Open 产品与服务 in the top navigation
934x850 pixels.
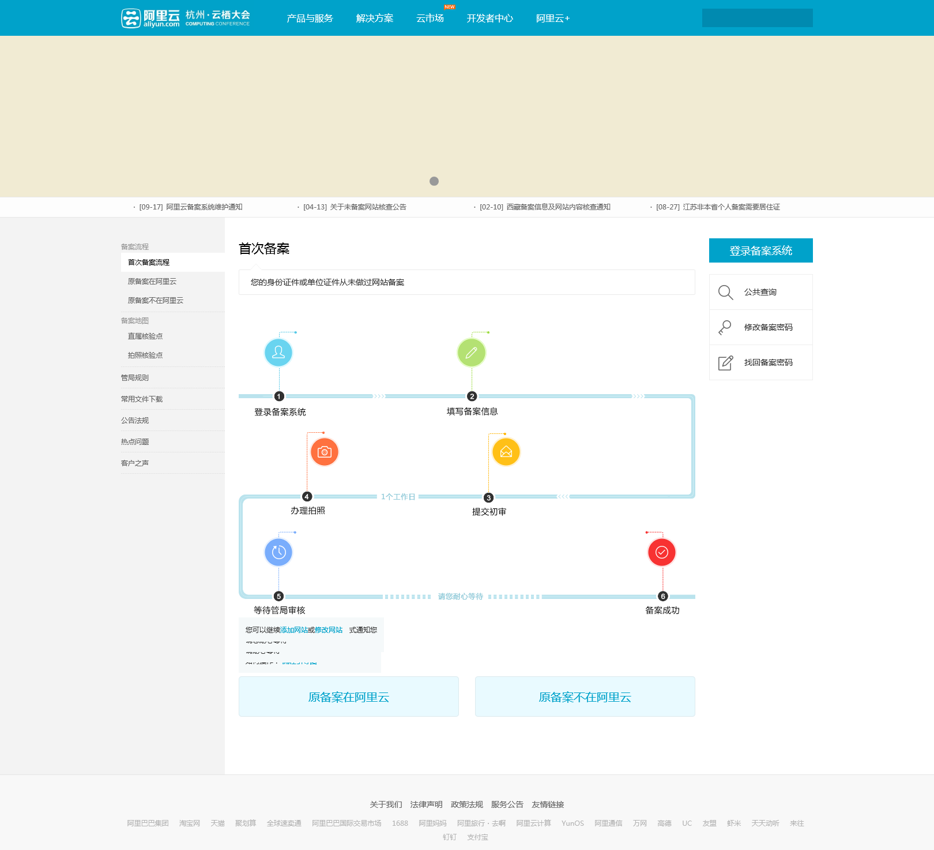click(310, 18)
